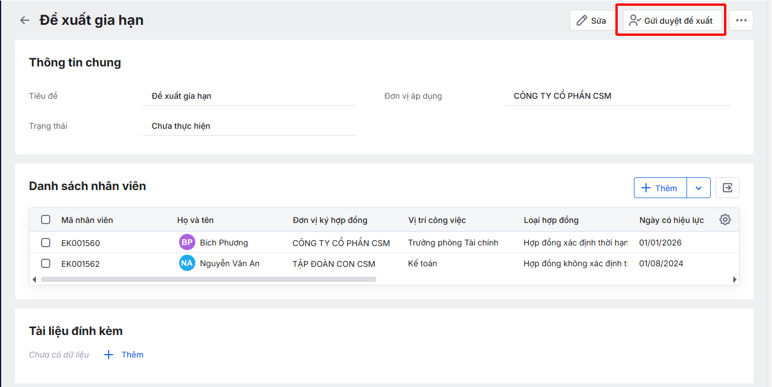This screenshot has height=387, width=772.
Task: Click the horizontal table scrollbar
Action: 208,280
